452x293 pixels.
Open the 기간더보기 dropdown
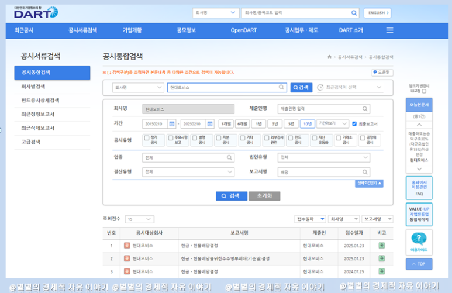click(332, 124)
